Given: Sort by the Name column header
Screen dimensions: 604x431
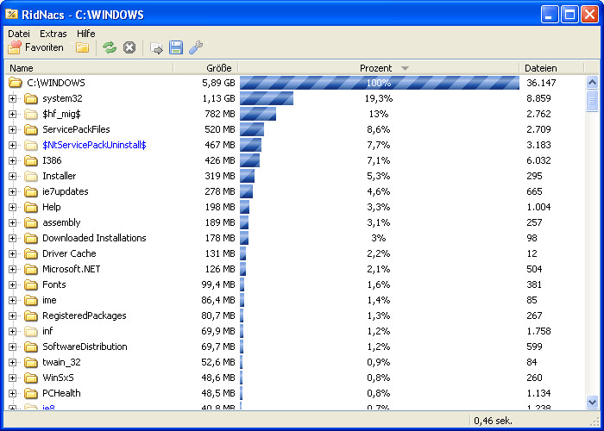Looking at the screenshot, I should click(x=89, y=68).
